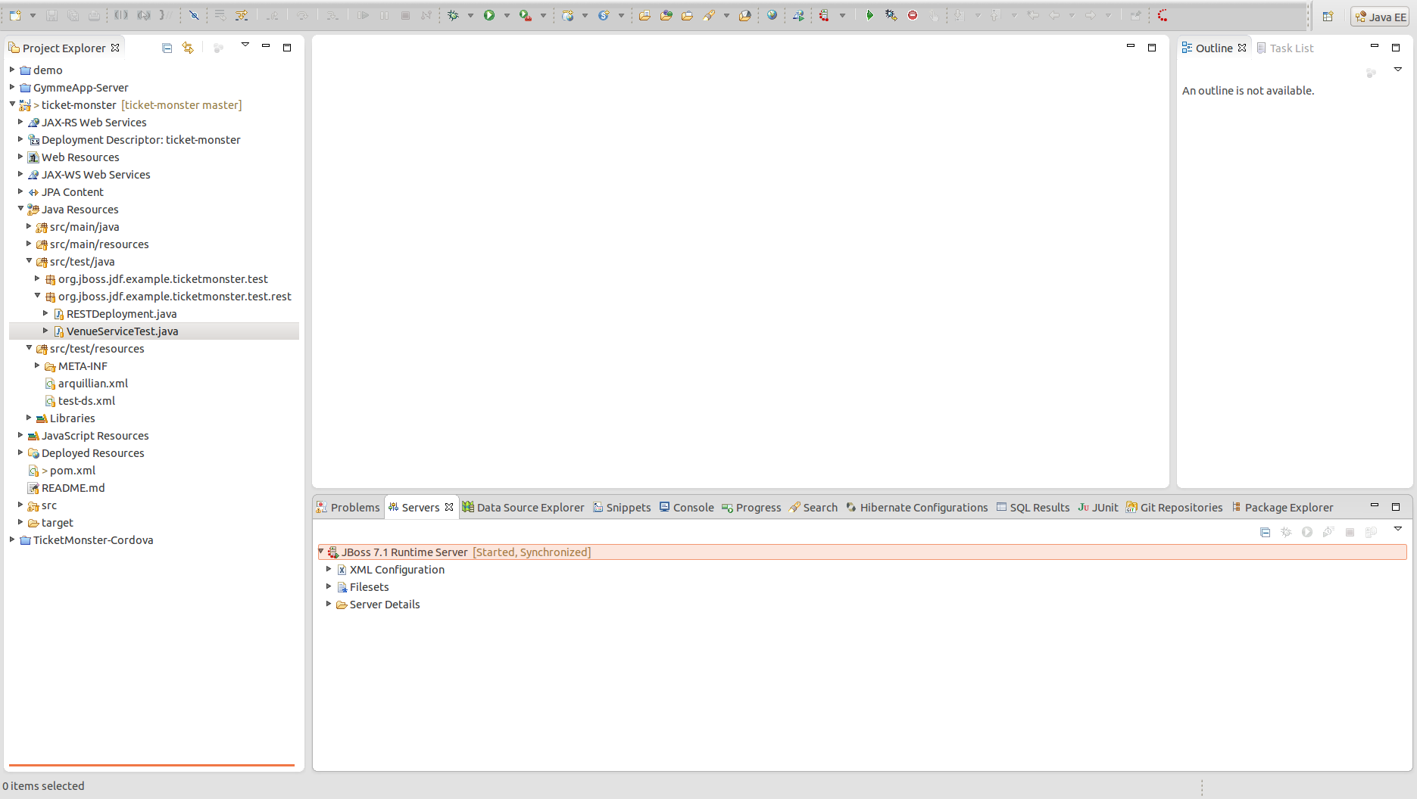Select src/main/java source folder
The image size is (1417, 799).
tap(84, 227)
